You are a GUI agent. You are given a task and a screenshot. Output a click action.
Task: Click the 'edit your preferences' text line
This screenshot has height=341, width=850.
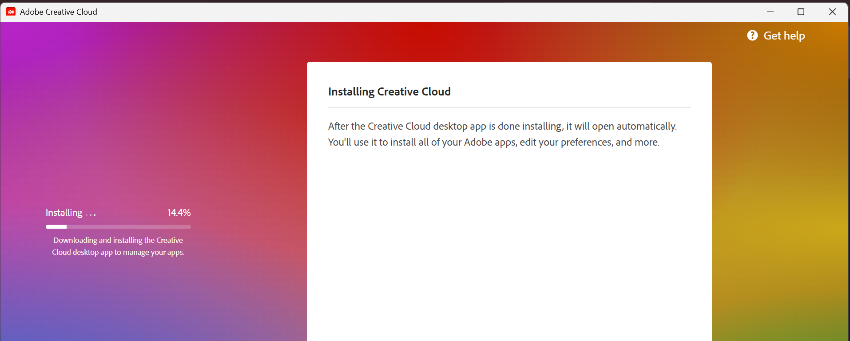click(493, 143)
